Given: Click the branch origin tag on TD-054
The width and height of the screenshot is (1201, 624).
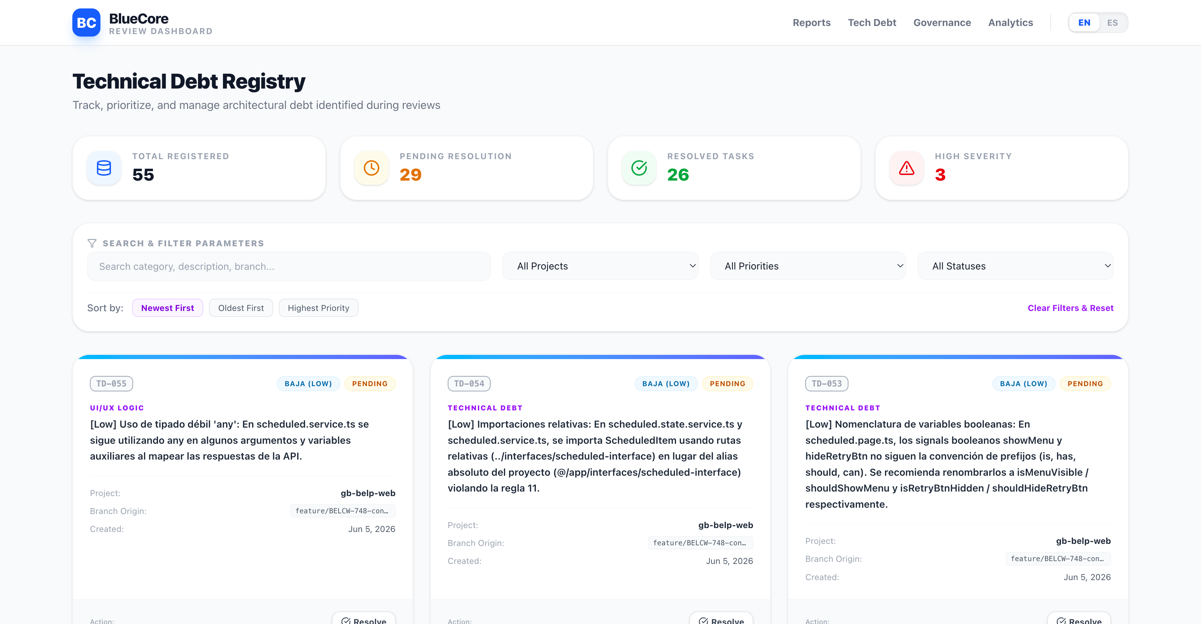Looking at the screenshot, I should click(700, 543).
